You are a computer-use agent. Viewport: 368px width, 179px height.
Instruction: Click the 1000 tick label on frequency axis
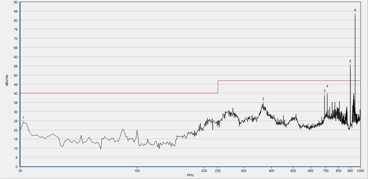point(360,170)
